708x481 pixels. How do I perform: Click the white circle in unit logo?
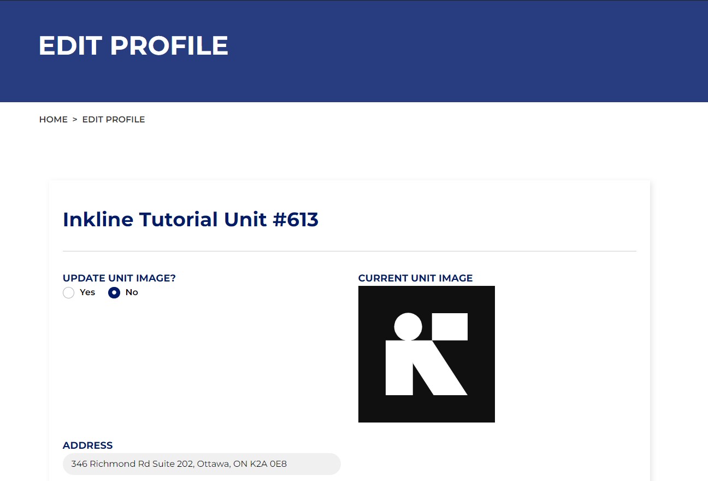click(x=408, y=327)
